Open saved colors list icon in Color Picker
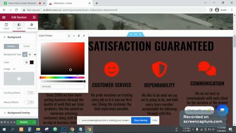Viewport: 236px width, 133px height. tap(79, 36)
